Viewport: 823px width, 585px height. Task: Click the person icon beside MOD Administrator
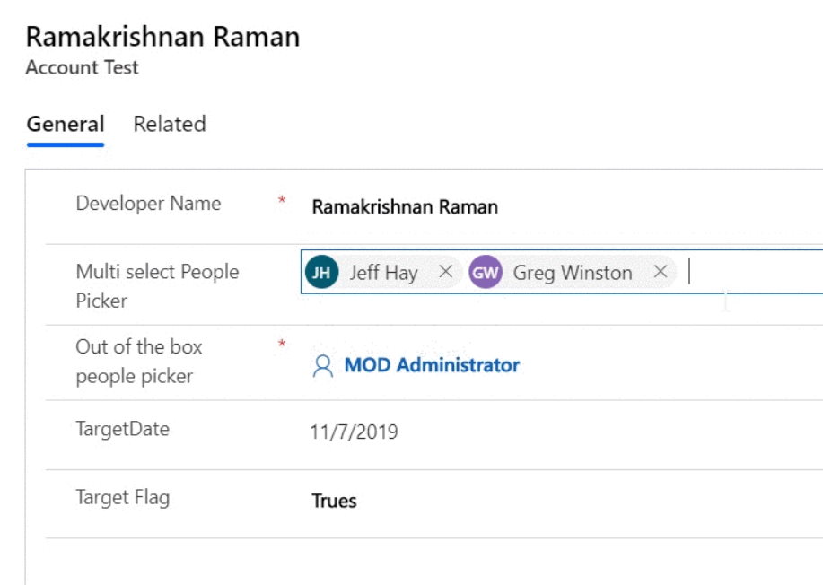(x=323, y=366)
